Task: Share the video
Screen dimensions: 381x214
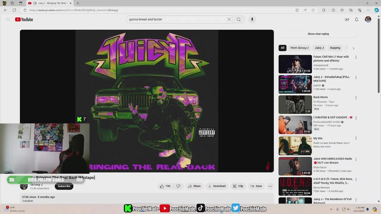Action: pos(194,186)
